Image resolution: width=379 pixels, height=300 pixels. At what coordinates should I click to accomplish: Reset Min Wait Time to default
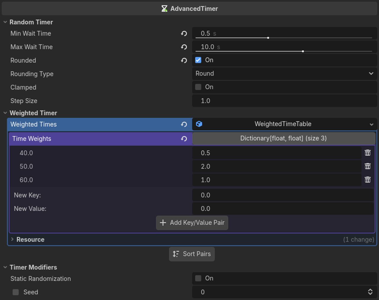(184, 34)
